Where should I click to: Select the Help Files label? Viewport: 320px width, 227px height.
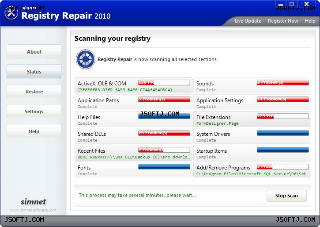tap(89, 117)
